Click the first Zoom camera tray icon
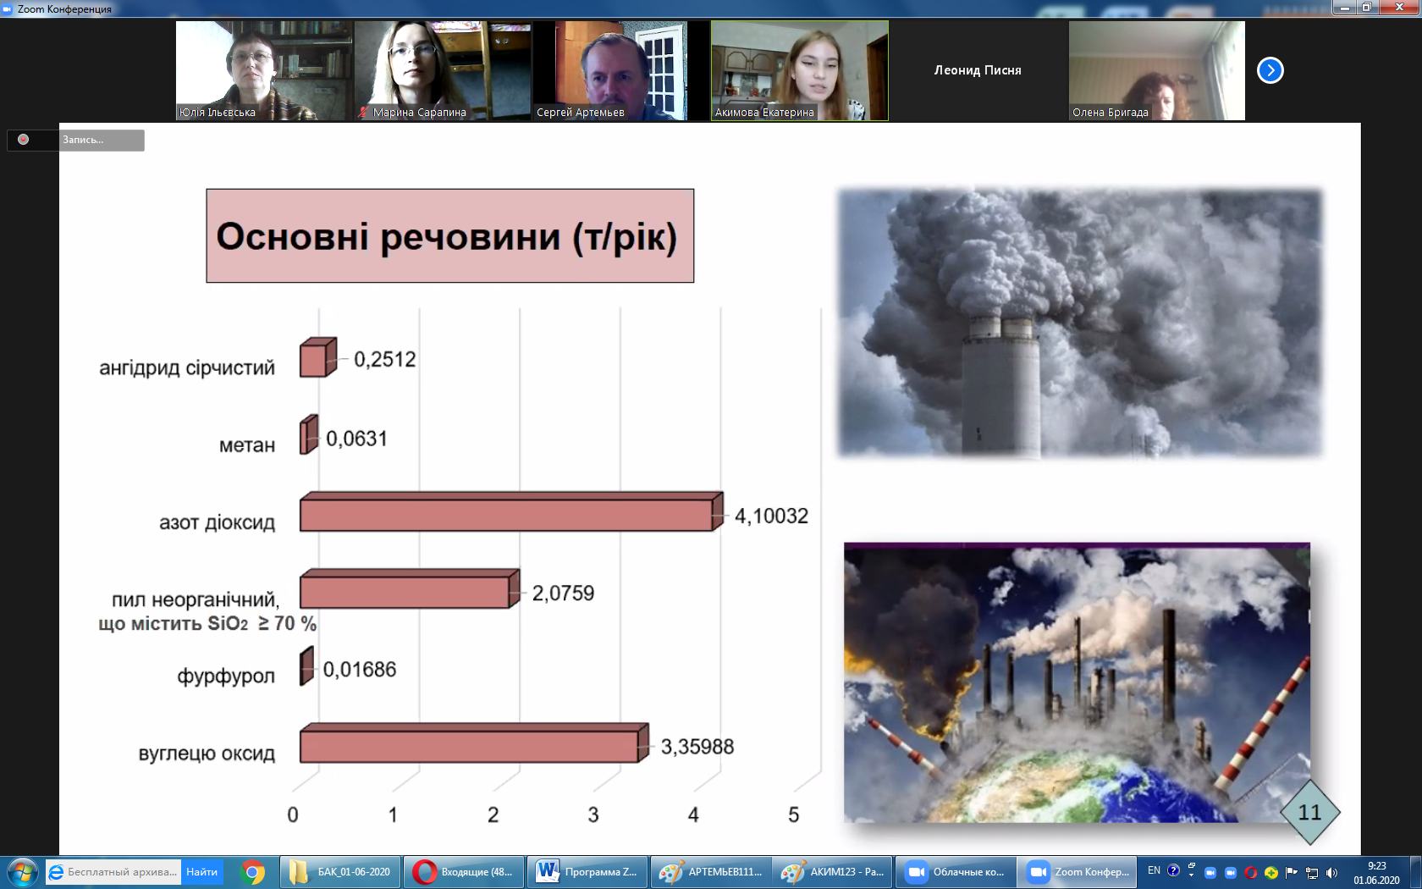Viewport: 1422px width, 889px height. [1210, 872]
